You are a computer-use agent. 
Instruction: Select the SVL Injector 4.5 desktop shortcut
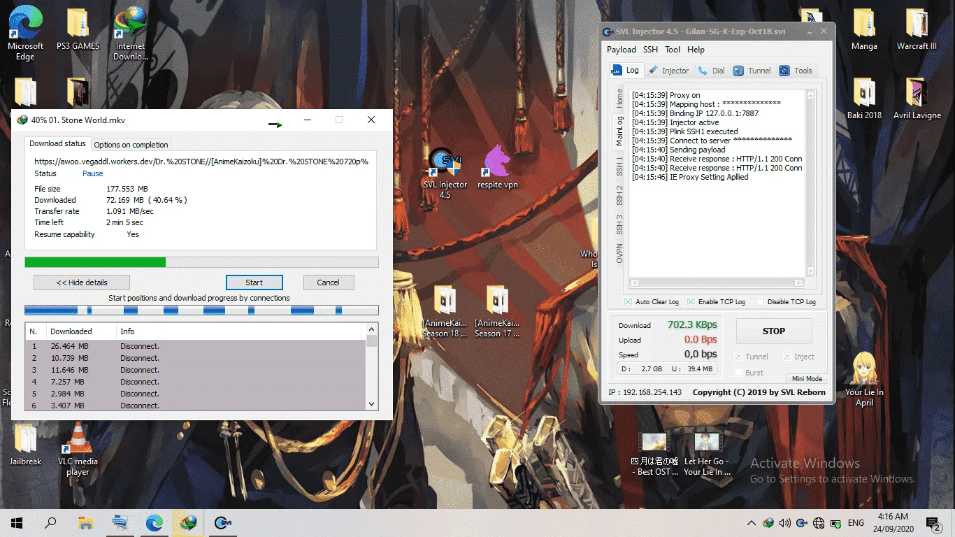445,173
